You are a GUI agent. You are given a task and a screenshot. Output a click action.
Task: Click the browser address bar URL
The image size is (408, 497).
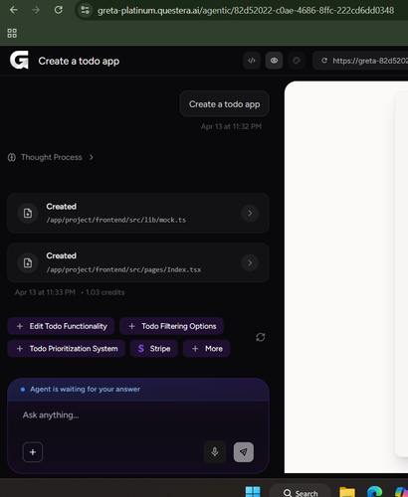[246, 11]
